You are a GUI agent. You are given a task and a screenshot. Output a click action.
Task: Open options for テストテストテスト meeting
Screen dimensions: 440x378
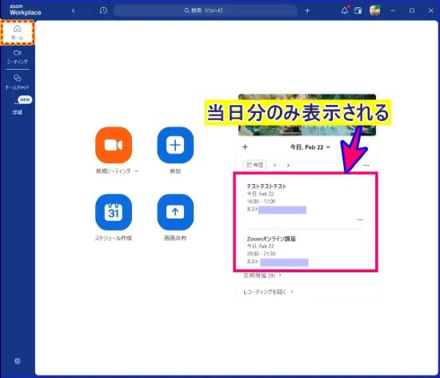click(360, 219)
